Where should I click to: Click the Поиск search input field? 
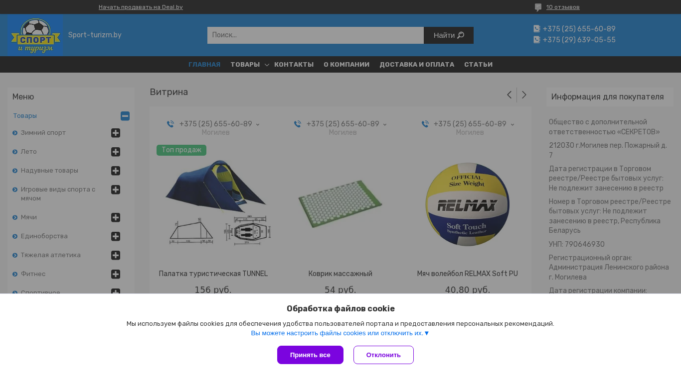pyautogui.click(x=316, y=35)
